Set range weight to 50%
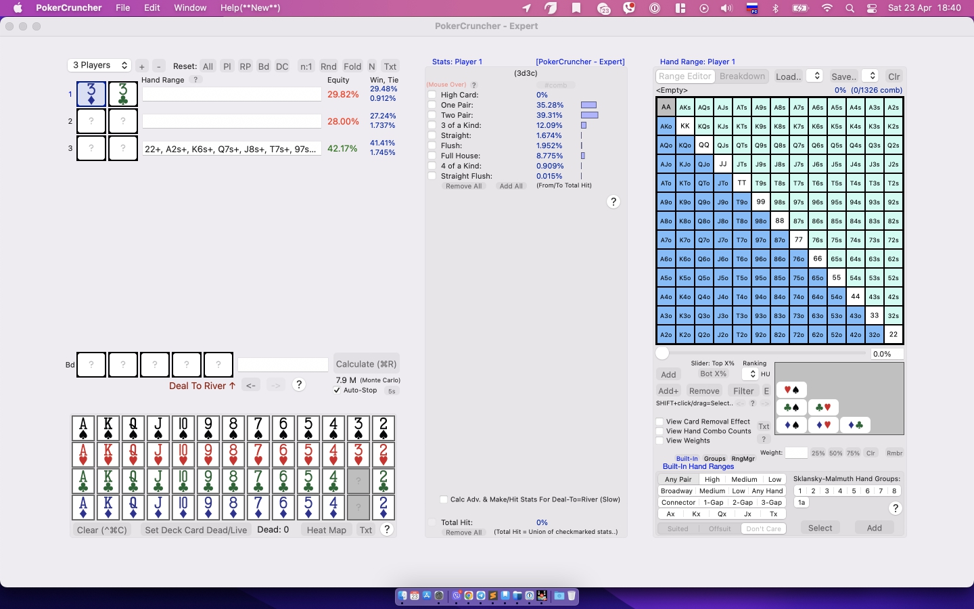This screenshot has width=974, height=609. (836, 453)
